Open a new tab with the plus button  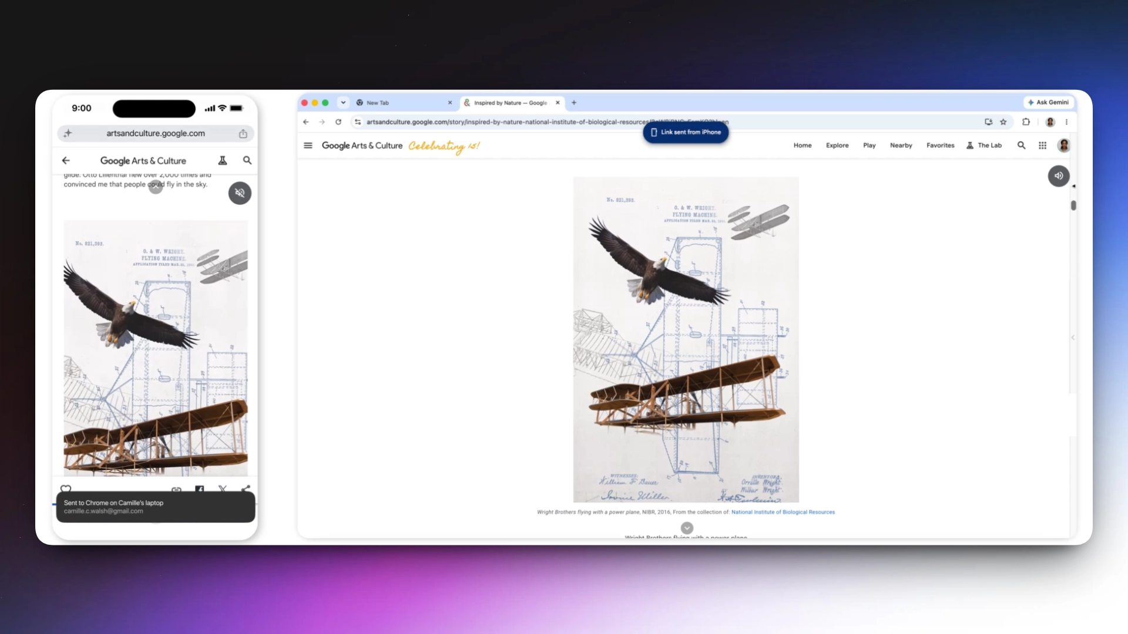click(574, 103)
